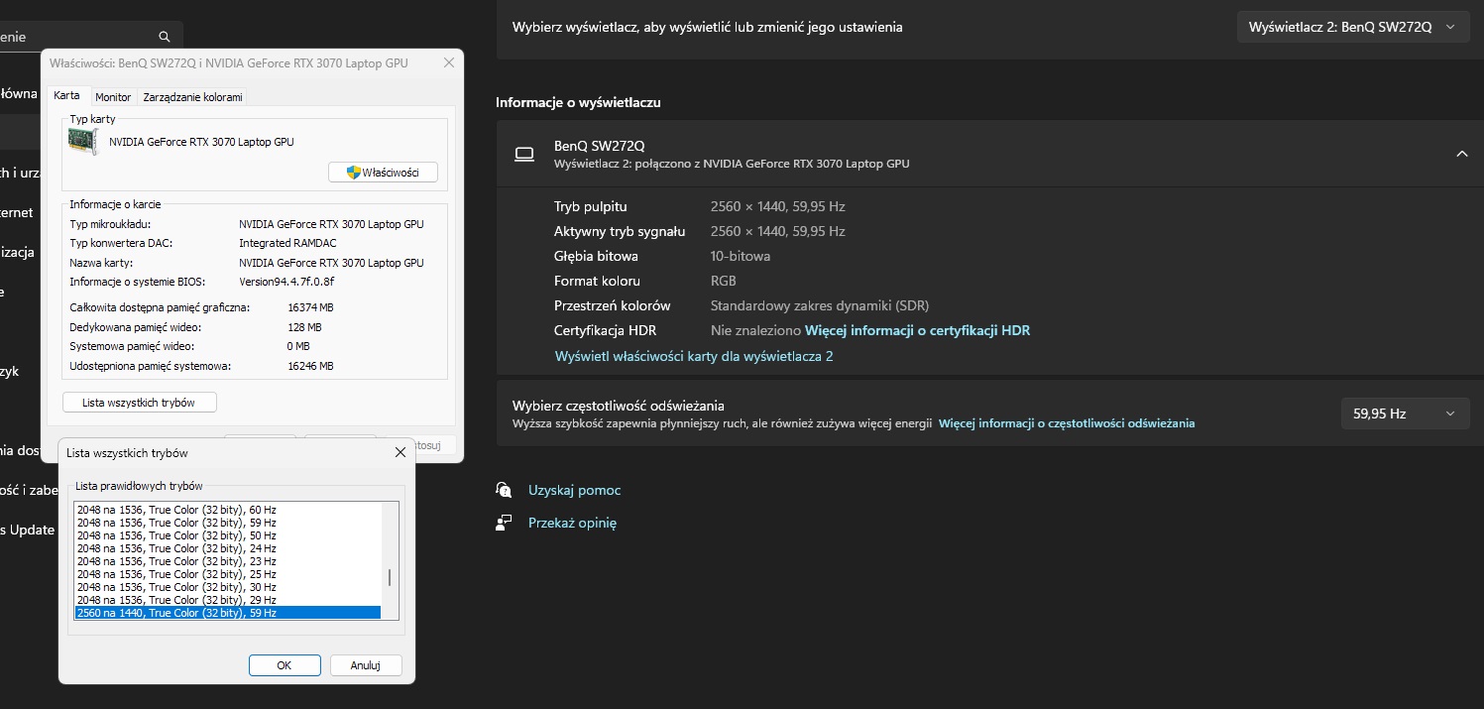Switch to the Zarządzanie kolorami tab
Image resolution: width=1484 pixels, height=709 pixels.
click(192, 97)
